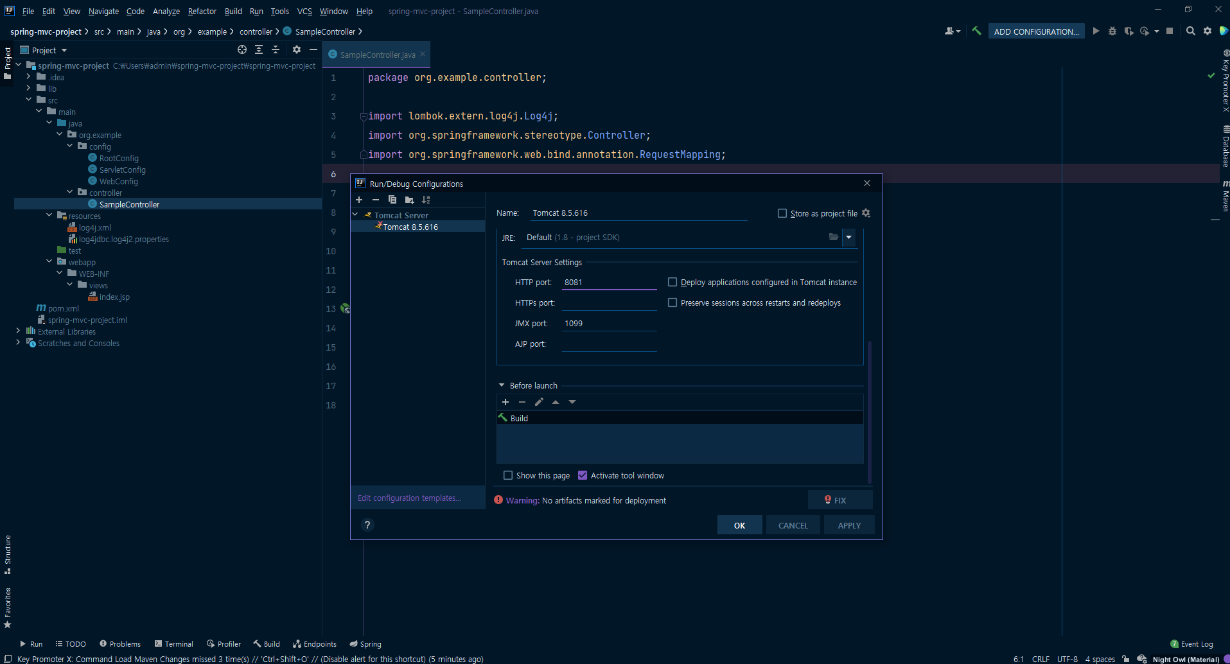Expand the .idea folder in project tree

(x=28, y=77)
